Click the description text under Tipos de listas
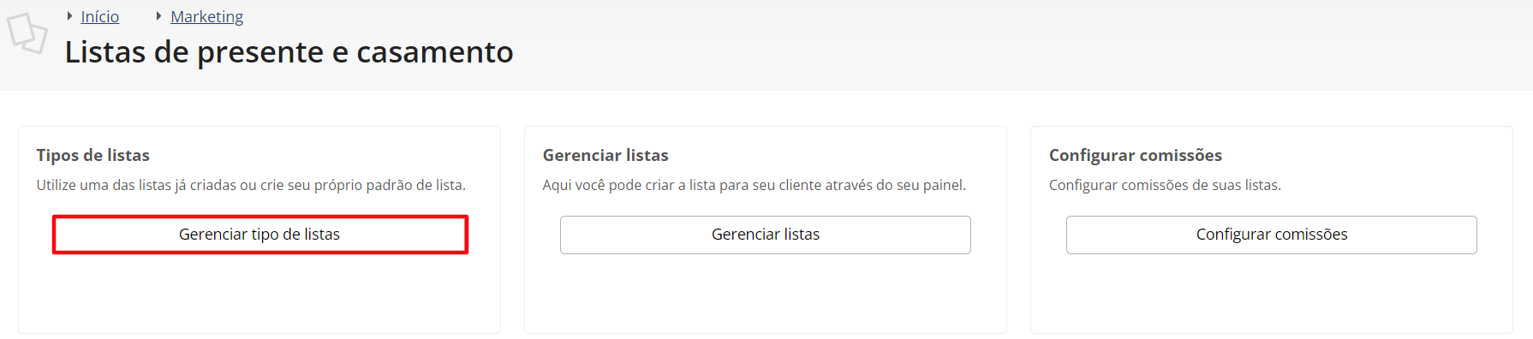 click(251, 185)
